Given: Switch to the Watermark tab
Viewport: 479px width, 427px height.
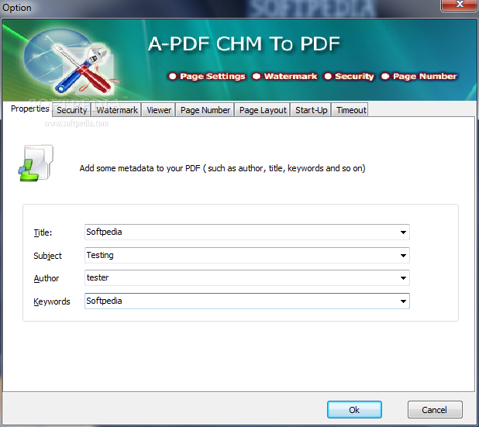Looking at the screenshot, I should pos(117,110).
